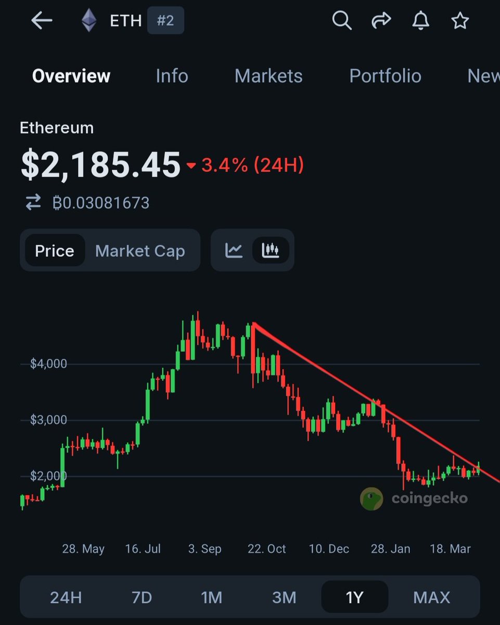Screen dimensions: 500x625
Task: Select the 1M time range
Action: (x=212, y=597)
